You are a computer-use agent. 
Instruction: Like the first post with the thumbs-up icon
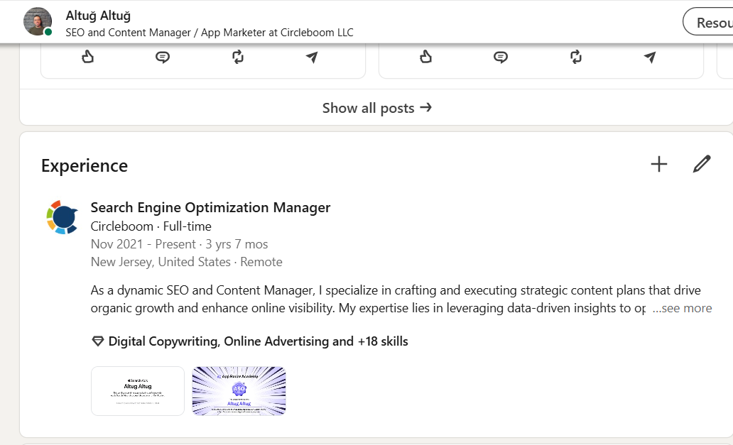(x=87, y=56)
